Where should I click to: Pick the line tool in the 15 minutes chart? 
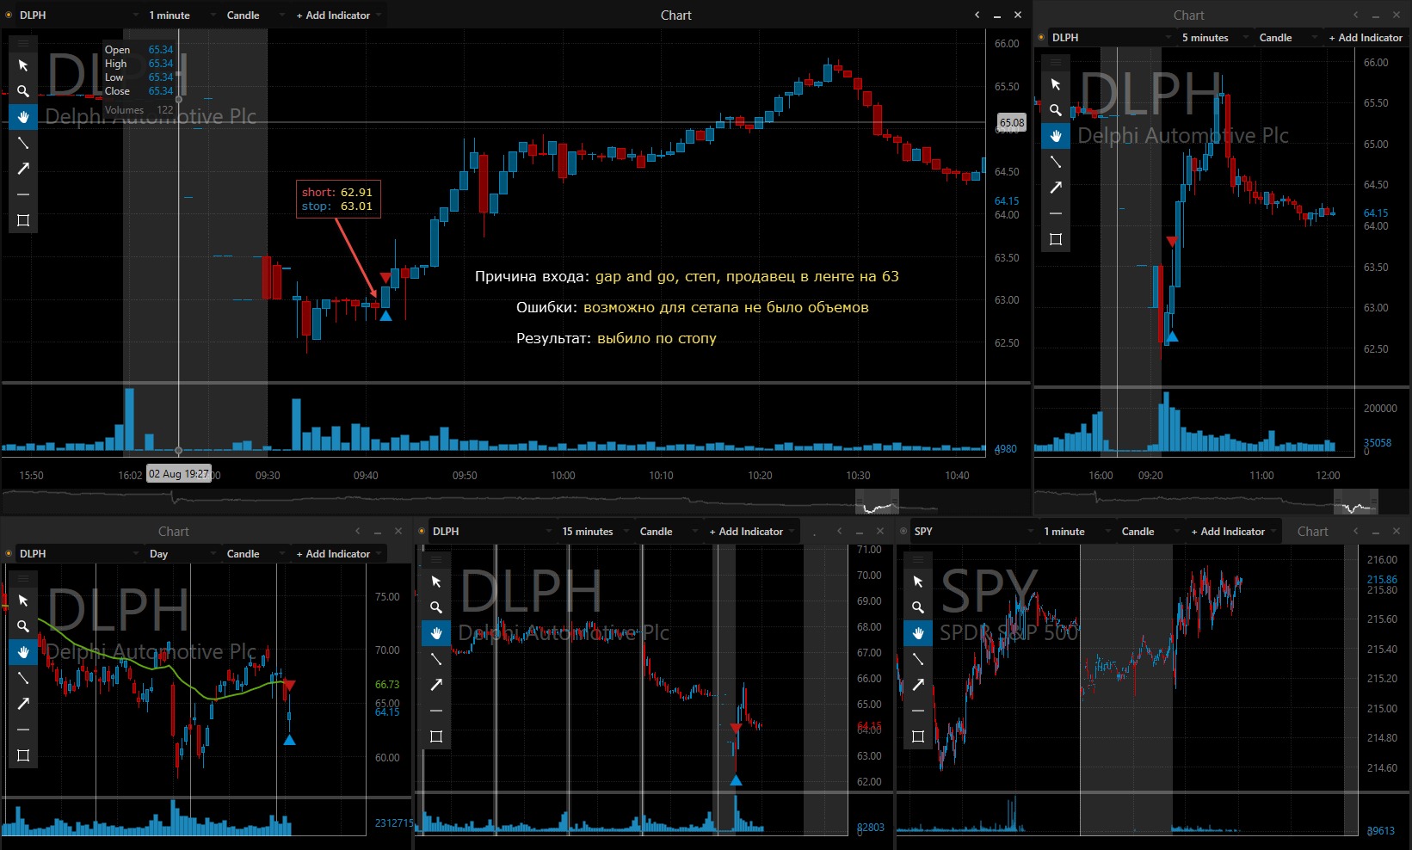[x=436, y=659]
